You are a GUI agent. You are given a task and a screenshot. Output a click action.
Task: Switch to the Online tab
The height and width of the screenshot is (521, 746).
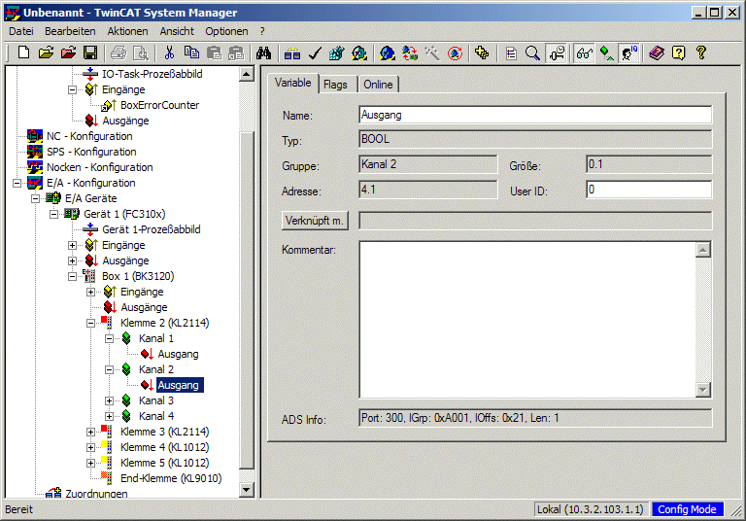[x=378, y=85]
